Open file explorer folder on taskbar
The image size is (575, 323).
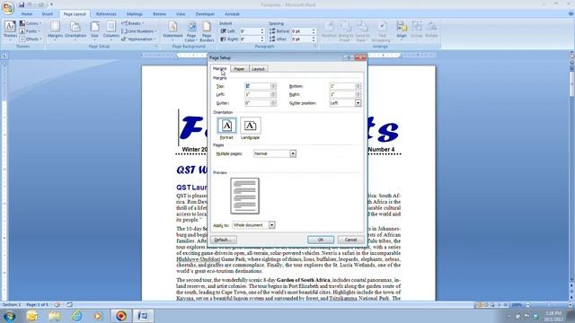[x=54, y=316]
